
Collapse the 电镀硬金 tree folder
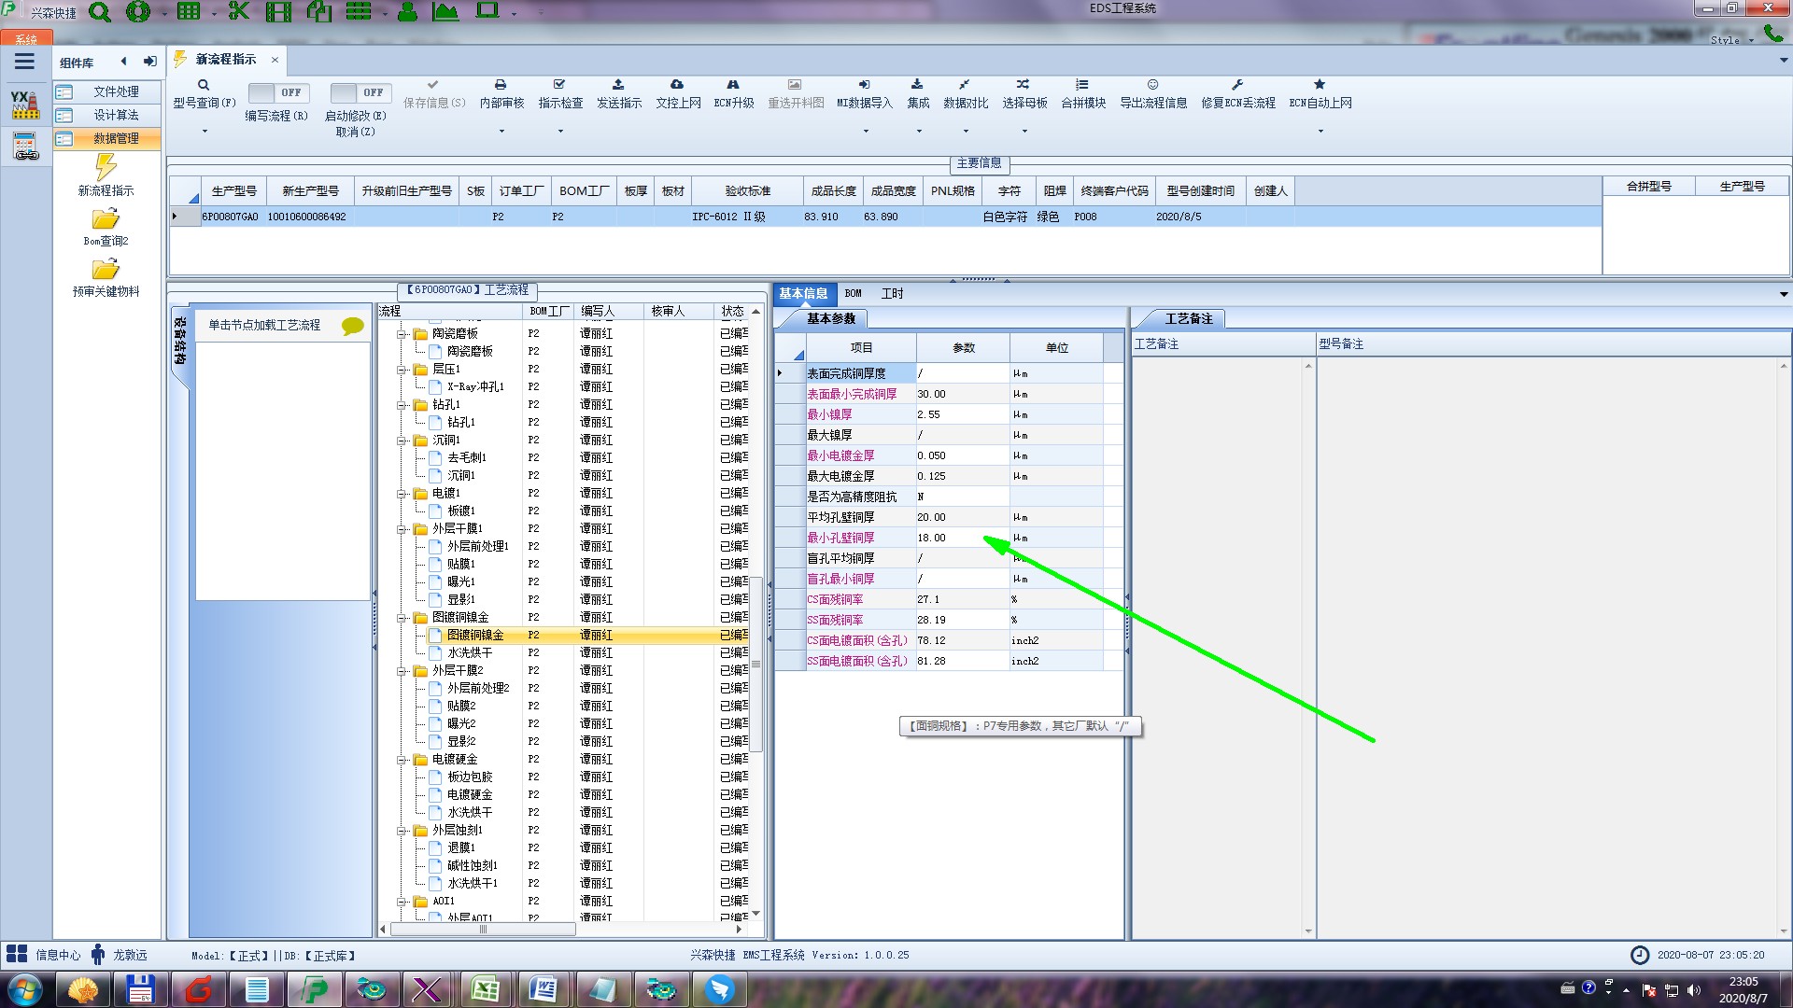click(x=402, y=760)
